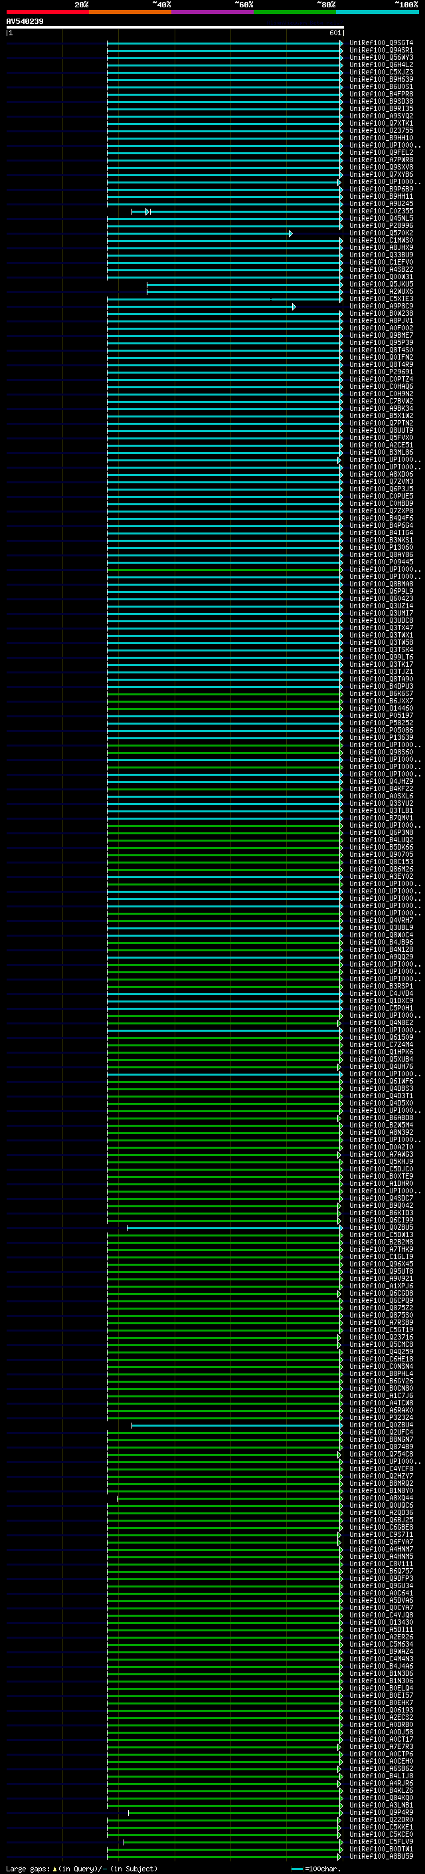Select hit label UniRef100_B4Q4F6
The image size is (425, 1874).
381,518
